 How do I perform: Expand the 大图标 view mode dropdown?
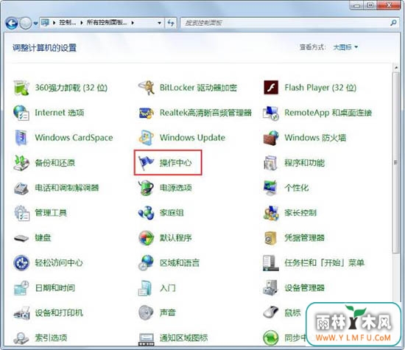coord(345,47)
